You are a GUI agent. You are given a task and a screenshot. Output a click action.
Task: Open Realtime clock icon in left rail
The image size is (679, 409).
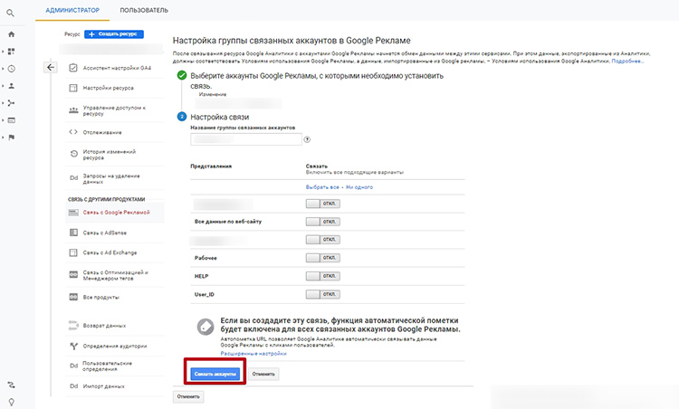(x=11, y=69)
